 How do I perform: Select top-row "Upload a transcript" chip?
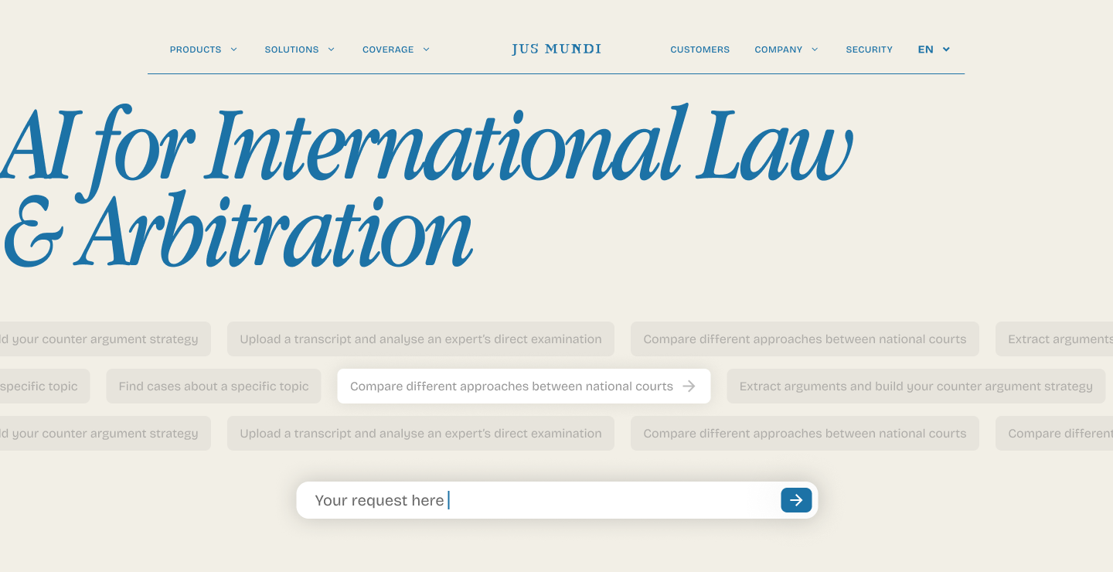click(420, 339)
